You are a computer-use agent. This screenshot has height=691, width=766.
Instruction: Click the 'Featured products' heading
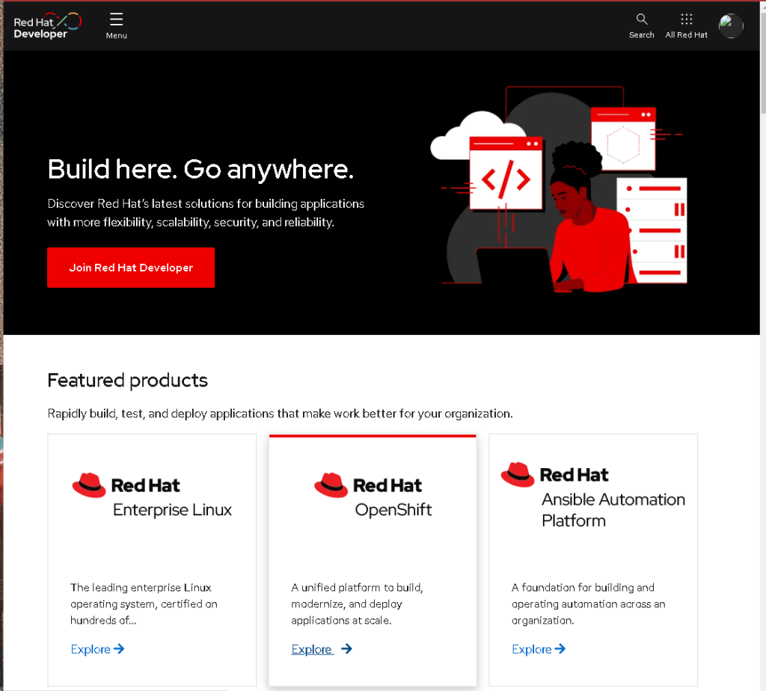click(127, 380)
